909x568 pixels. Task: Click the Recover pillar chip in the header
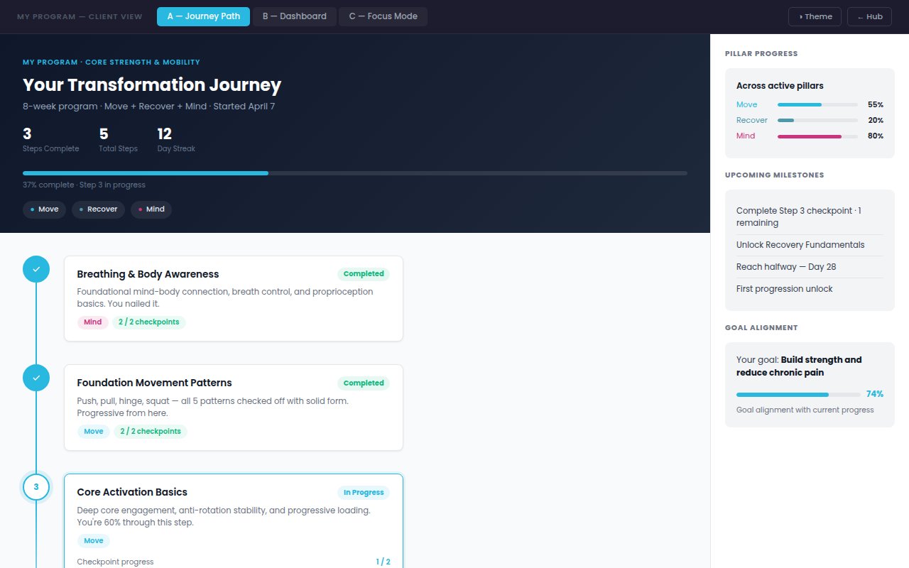(x=99, y=209)
